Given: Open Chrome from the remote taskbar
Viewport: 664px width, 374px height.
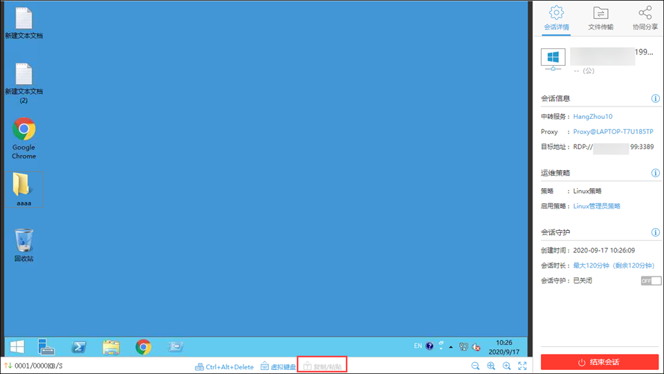Looking at the screenshot, I should tap(143, 347).
